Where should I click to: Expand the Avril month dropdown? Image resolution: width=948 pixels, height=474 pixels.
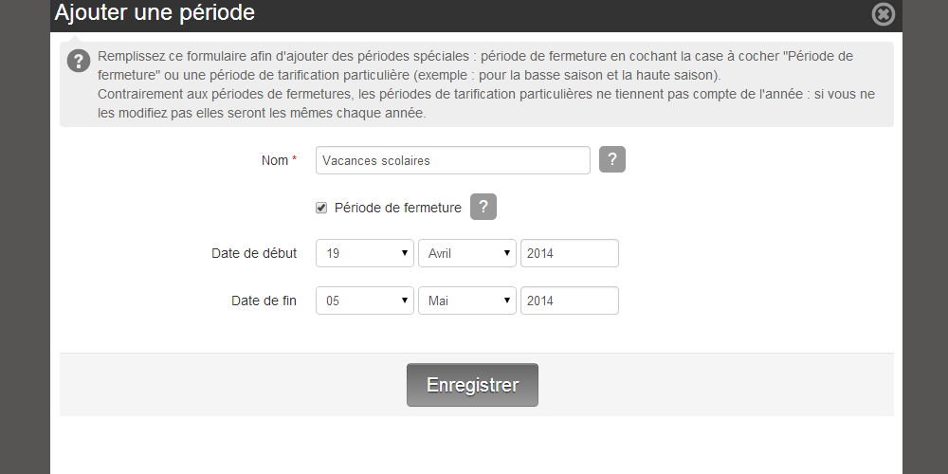466,253
